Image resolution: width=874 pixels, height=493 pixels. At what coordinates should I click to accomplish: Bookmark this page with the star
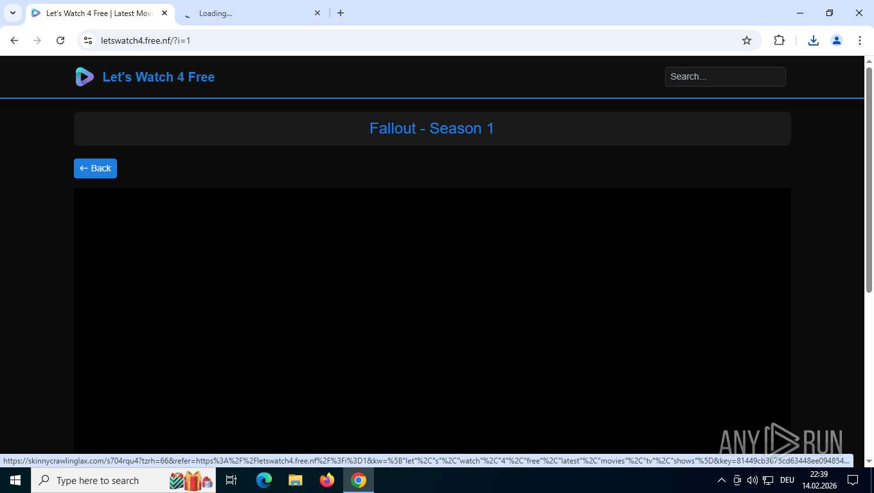[747, 40]
